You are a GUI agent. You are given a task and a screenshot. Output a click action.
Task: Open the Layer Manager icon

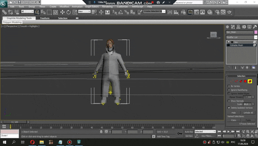coord(183,12)
